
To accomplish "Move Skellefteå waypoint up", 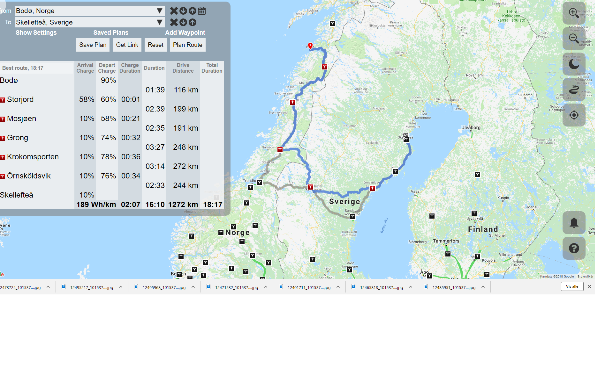I will (x=193, y=22).
